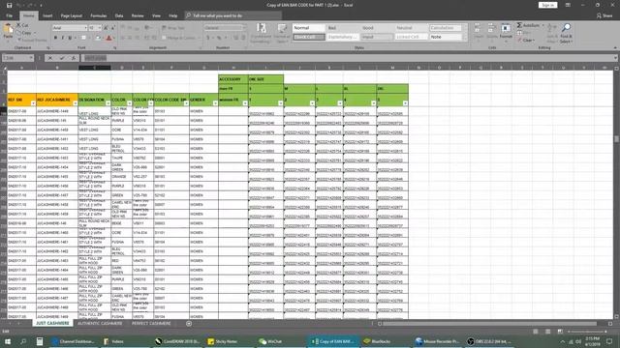Switch to the Page Layout tab
The width and height of the screenshot is (620, 348).
pos(71,15)
